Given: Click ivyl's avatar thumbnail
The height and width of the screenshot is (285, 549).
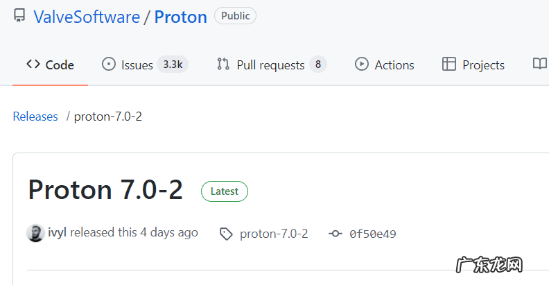Looking at the screenshot, I should [x=35, y=233].
